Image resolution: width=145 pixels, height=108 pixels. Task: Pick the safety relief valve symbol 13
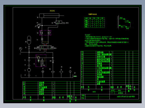38,25
